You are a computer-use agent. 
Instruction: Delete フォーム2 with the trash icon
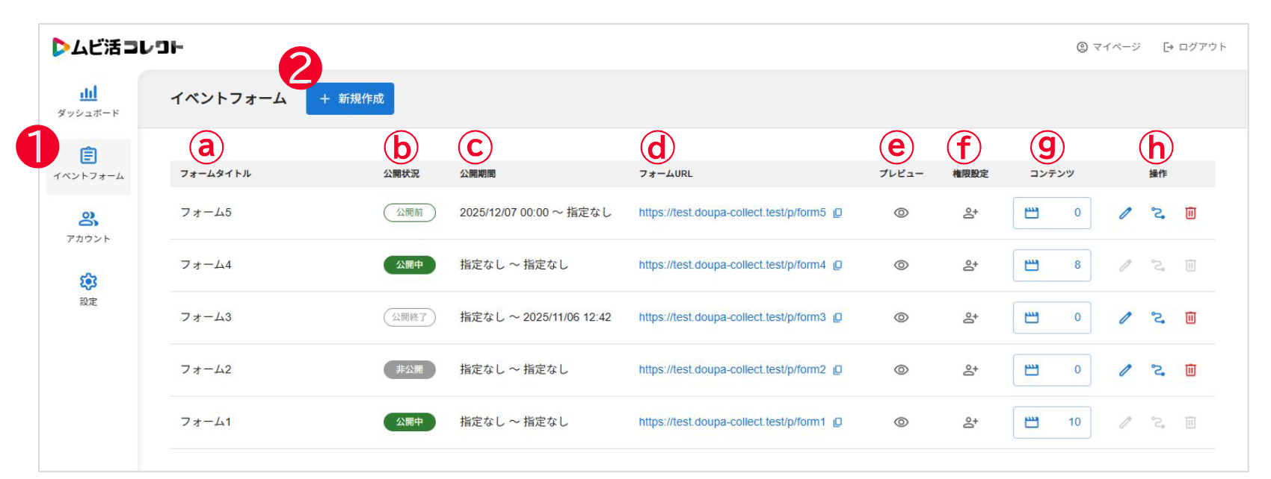pyautogui.click(x=1190, y=369)
